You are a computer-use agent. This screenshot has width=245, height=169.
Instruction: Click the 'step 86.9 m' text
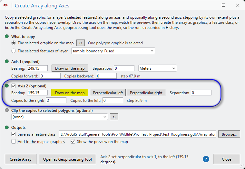pyautogui.click(x=137, y=101)
